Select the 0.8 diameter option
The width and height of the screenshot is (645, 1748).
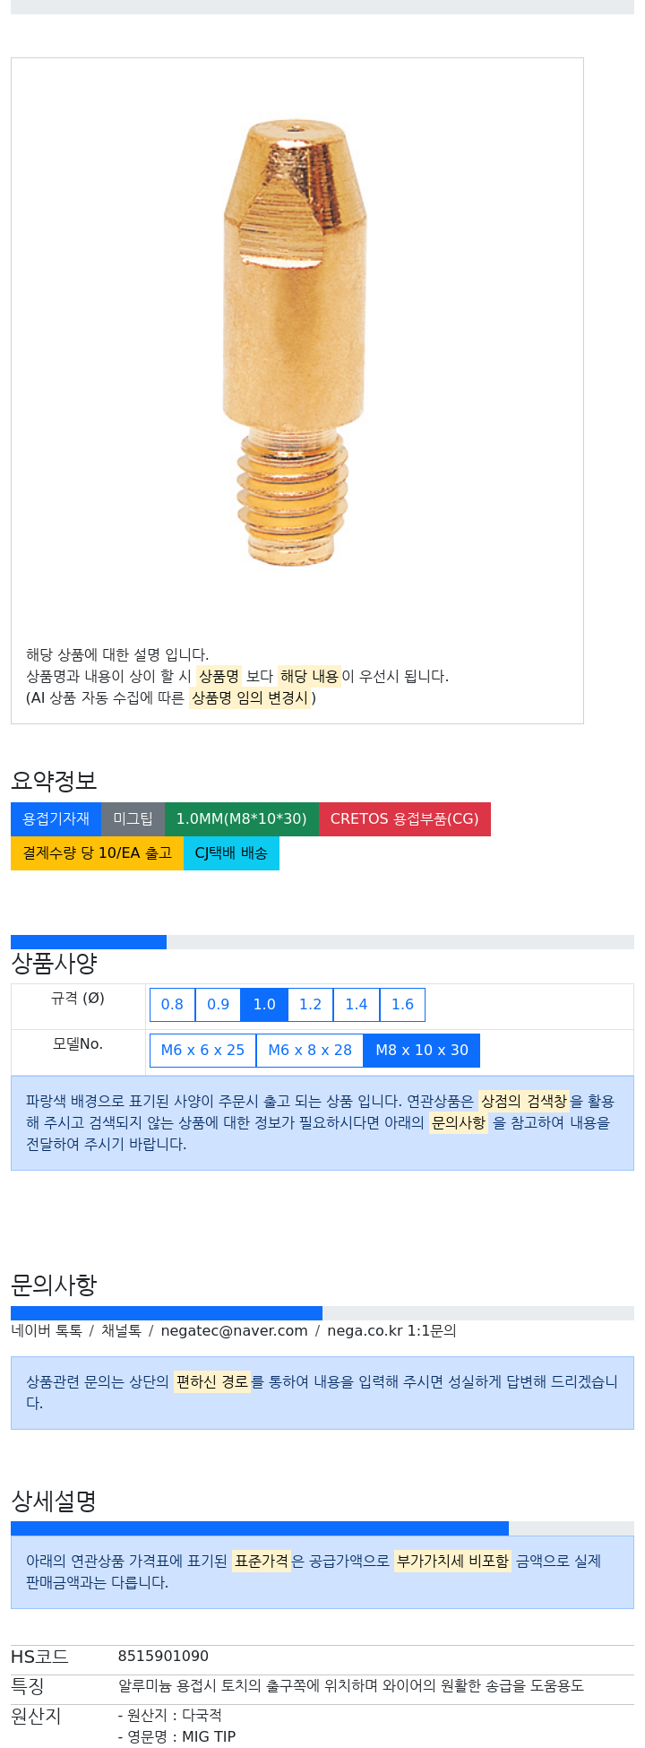172,1005
